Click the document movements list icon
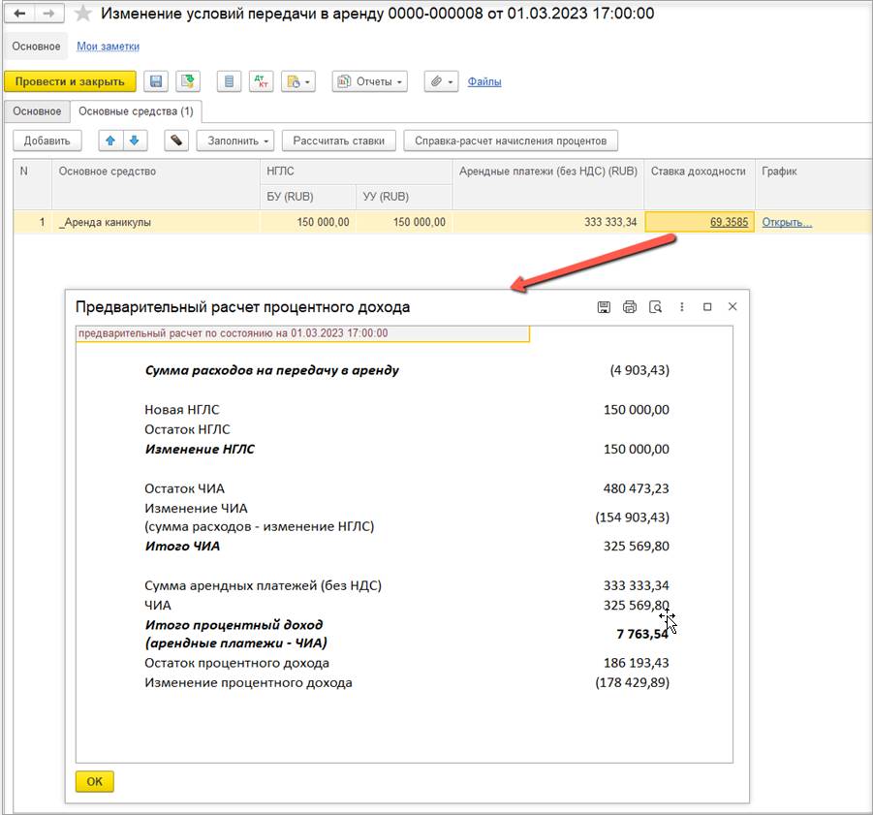The image size is (873, 815). (229, 81)
